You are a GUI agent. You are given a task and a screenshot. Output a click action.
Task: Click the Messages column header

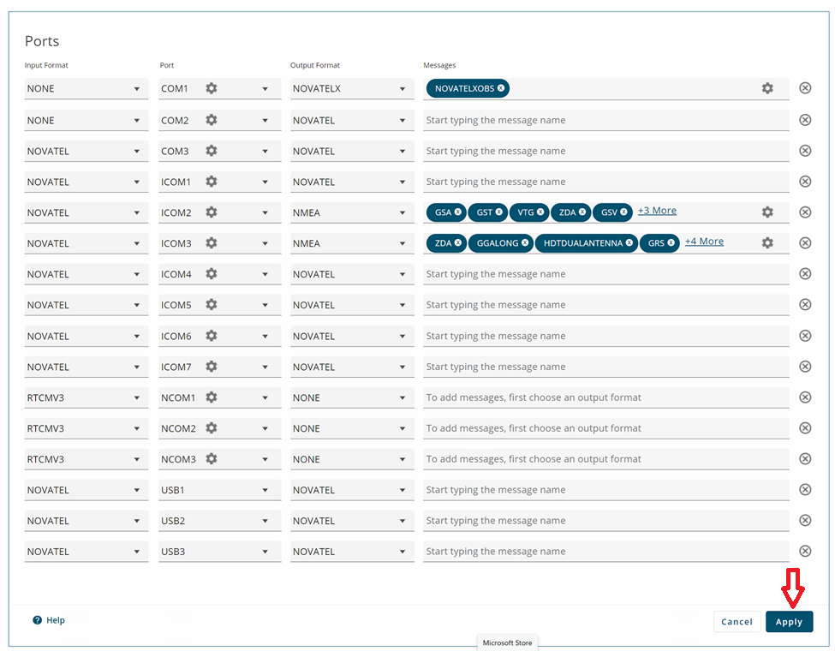[439, 65]
